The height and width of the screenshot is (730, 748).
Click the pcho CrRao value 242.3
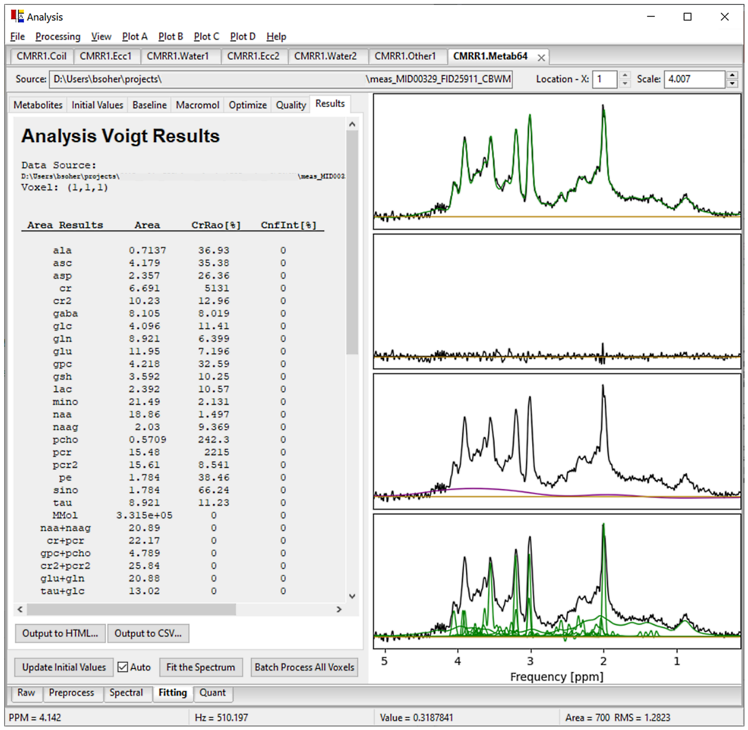point(213,439)
